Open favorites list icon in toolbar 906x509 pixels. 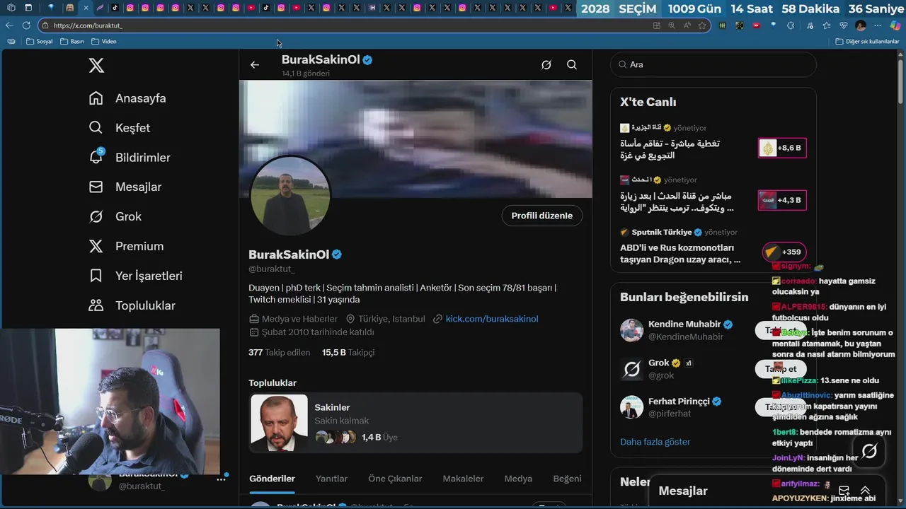(x=826, y=25)
